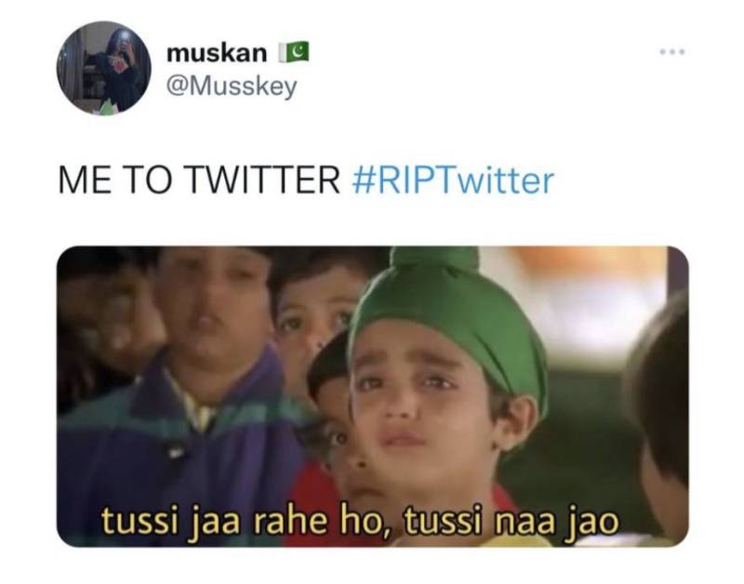Click the word TWITTER before the hashtag
The height and width of the screenshot is (584, 744).
pyautogui.click(x=265, y=180)
